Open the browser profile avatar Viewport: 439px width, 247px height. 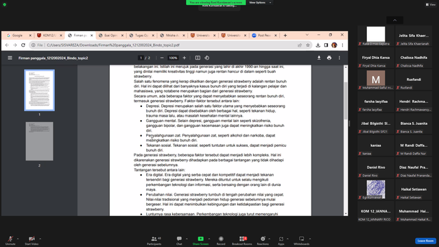[334, 45]
